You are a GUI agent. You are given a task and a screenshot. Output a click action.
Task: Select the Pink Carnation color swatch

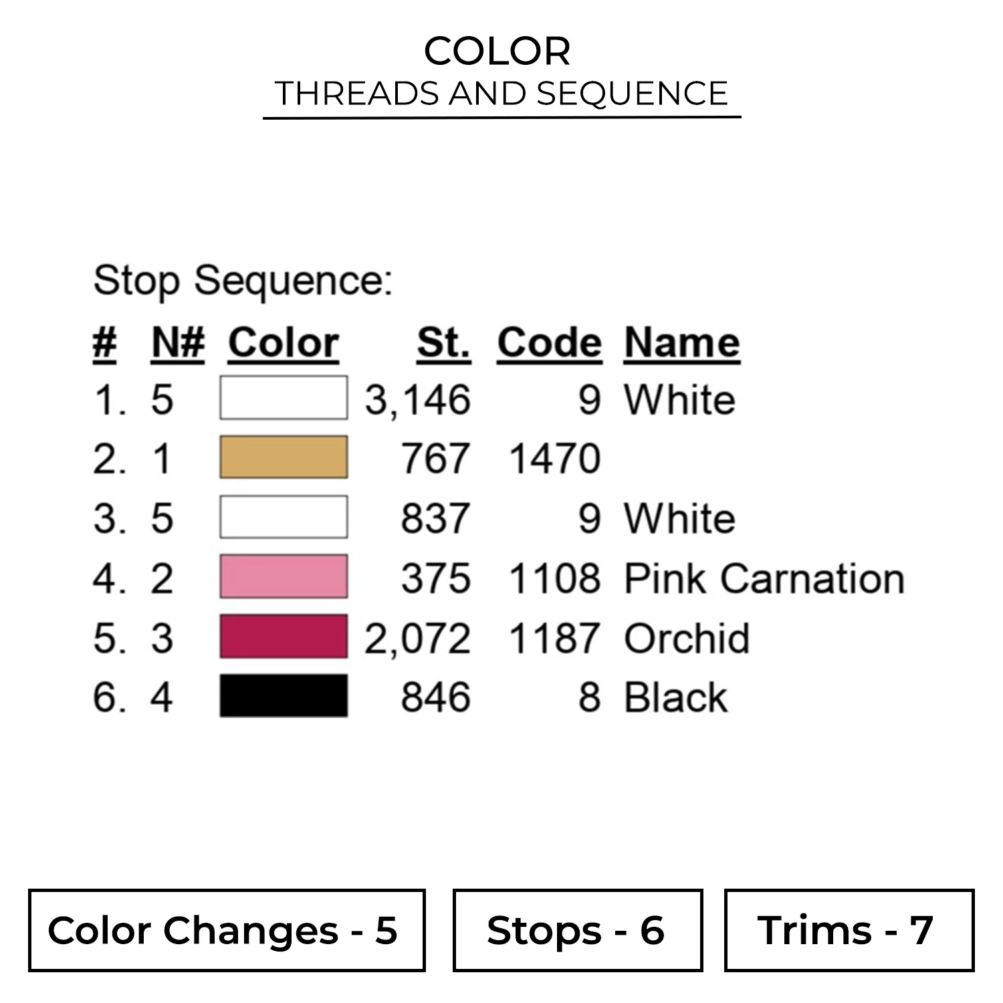(284, 576)
